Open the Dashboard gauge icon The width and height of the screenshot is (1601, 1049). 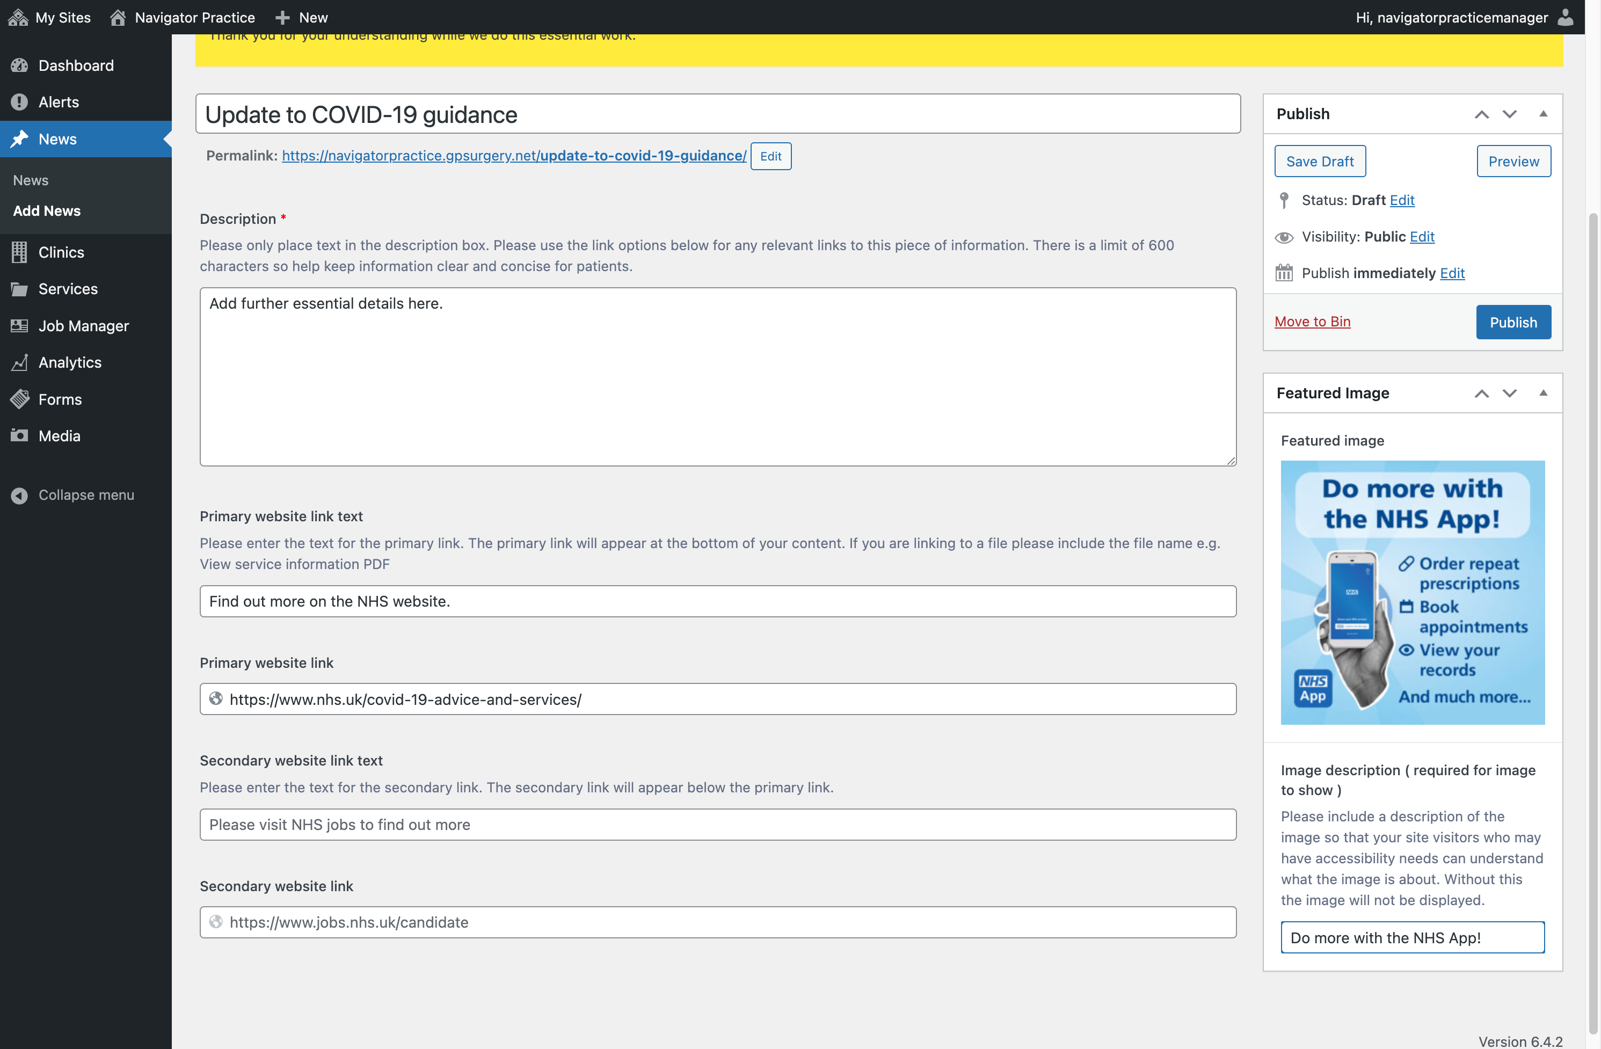(19, 65)
